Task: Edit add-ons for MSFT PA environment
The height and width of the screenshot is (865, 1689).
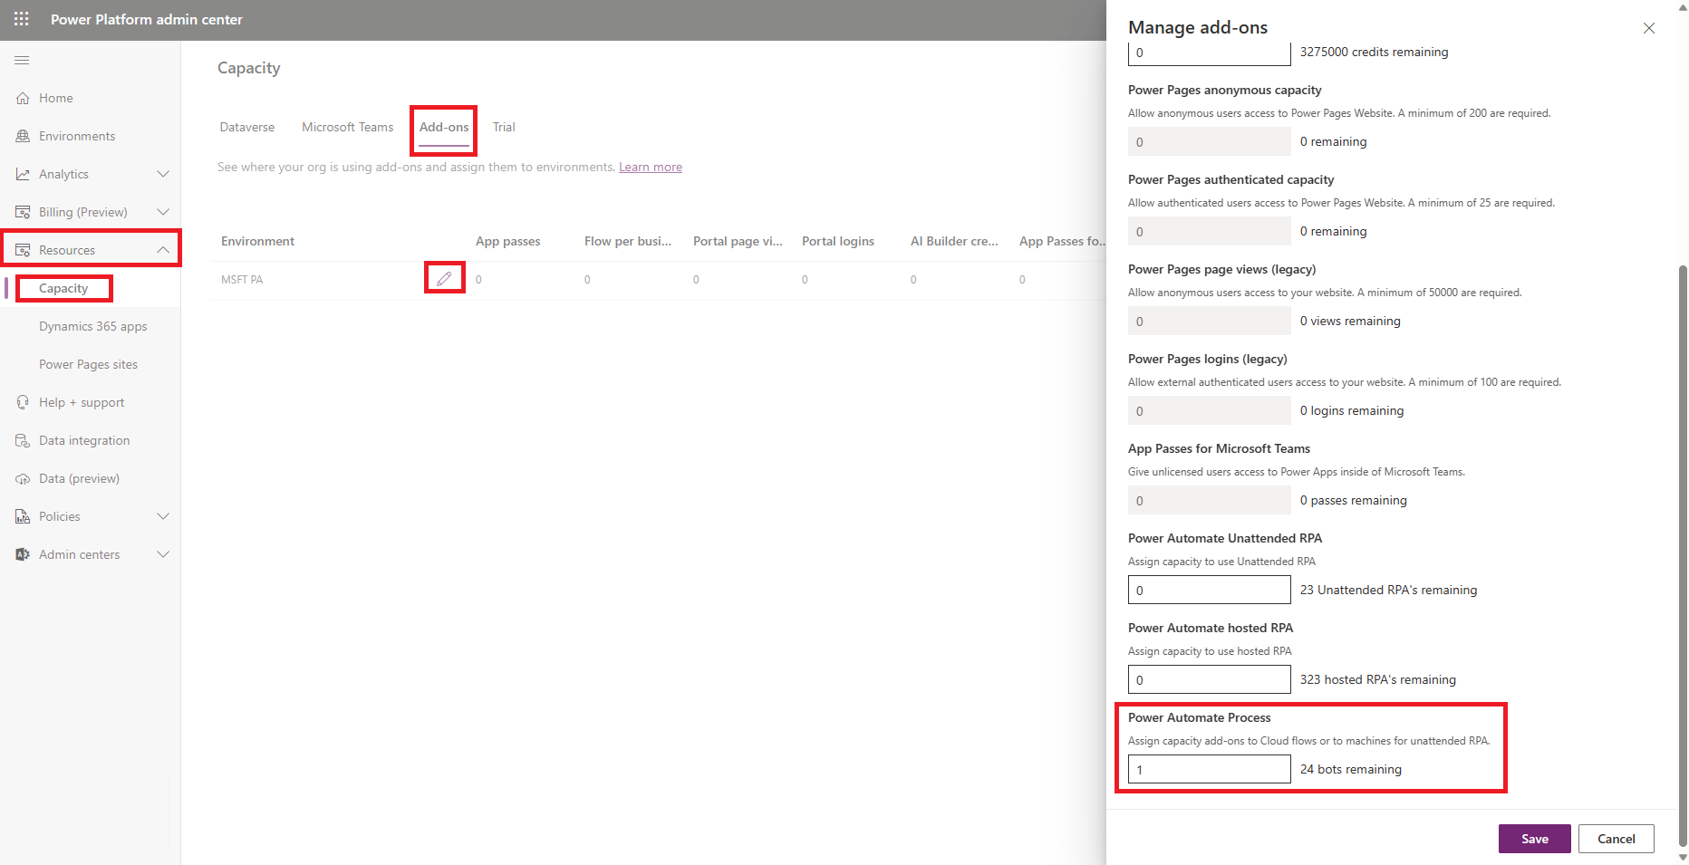Action: [444, 278]
